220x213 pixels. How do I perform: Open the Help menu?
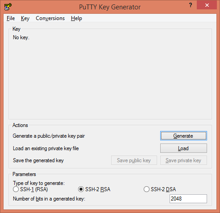(x=76, y=18)
